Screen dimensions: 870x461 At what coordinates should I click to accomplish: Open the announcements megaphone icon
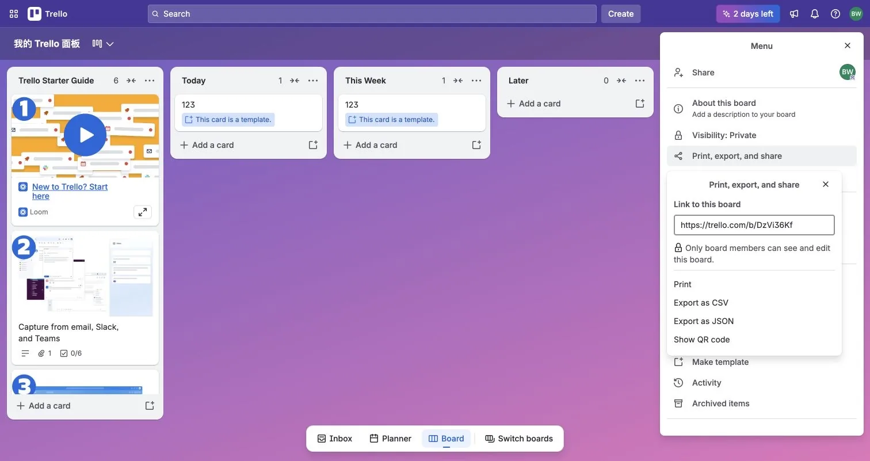click(794, 14)
